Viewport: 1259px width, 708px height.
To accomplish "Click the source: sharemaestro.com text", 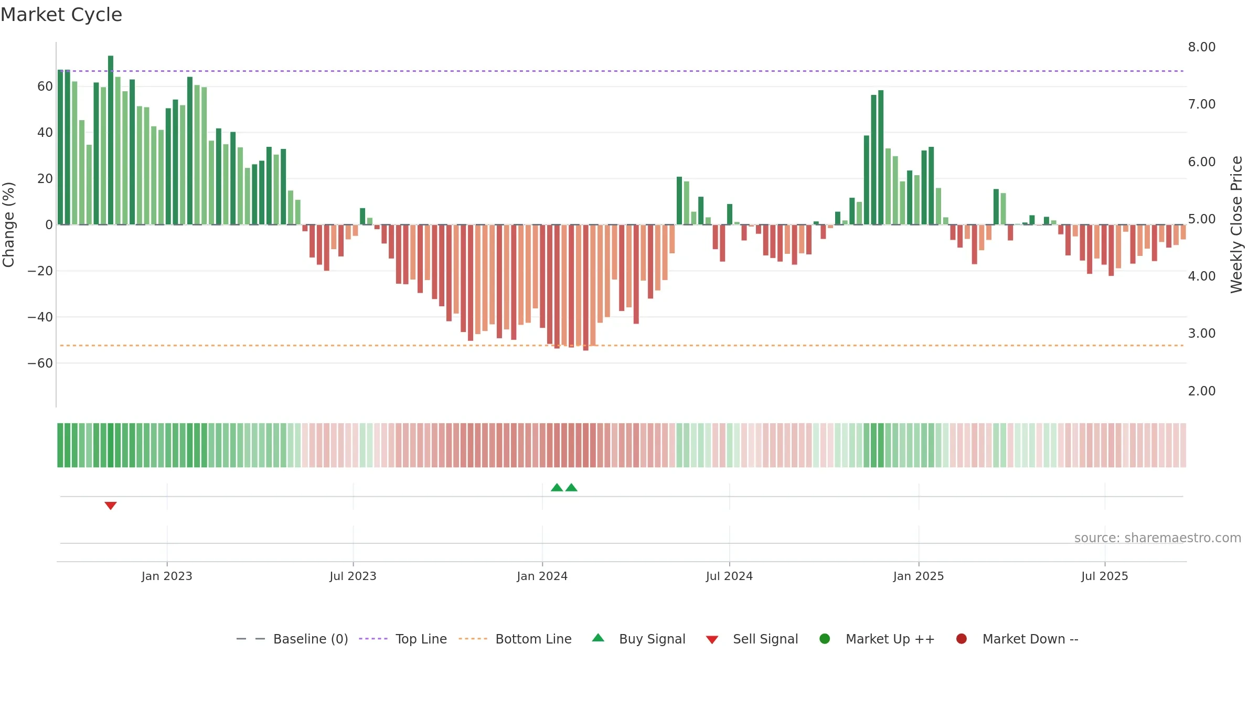I will click(x=1158, y=538).
